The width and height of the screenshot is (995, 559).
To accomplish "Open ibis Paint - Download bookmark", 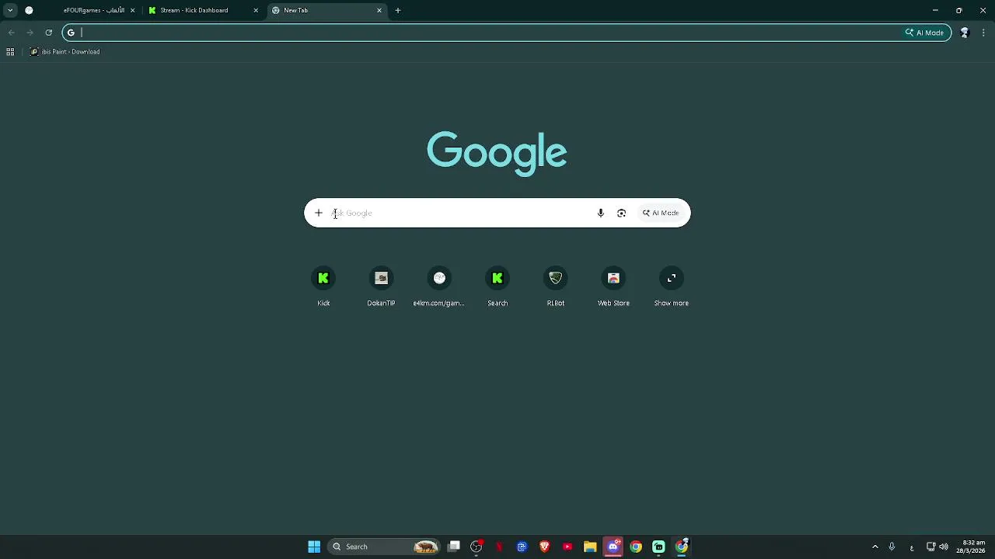I will tap(65, 52).
